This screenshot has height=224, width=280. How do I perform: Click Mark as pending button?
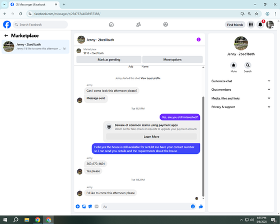pos(109,59)
